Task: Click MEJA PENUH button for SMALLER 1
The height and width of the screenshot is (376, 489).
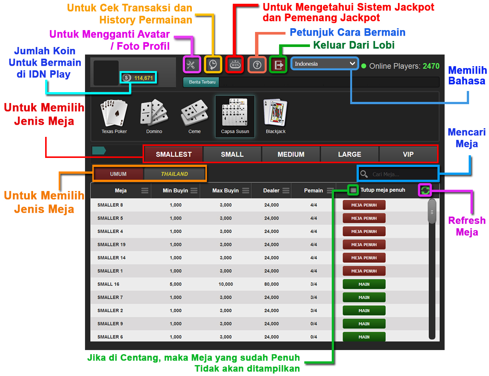Action: [364, 271]
